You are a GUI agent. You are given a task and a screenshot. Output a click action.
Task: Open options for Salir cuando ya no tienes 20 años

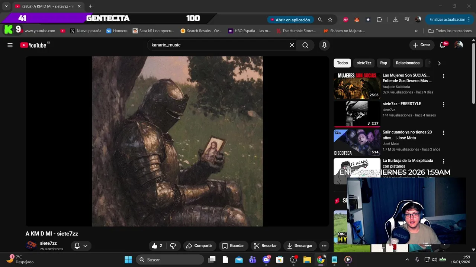pos(443,133)
